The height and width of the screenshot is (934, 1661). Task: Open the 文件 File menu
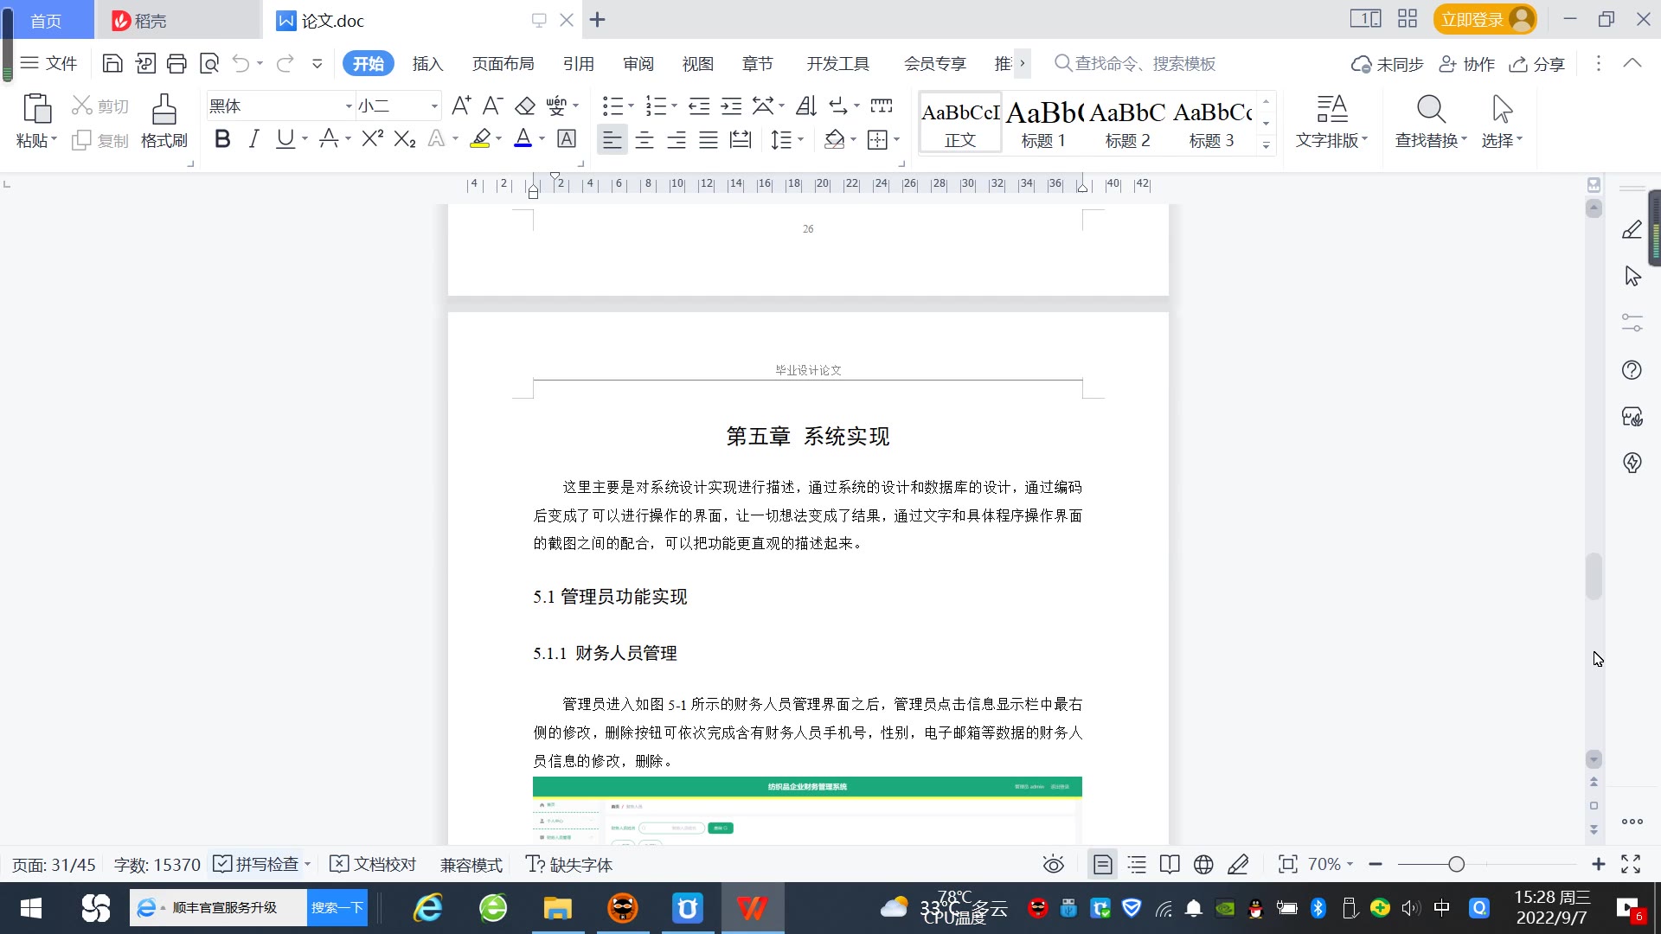tap(49, 63)
